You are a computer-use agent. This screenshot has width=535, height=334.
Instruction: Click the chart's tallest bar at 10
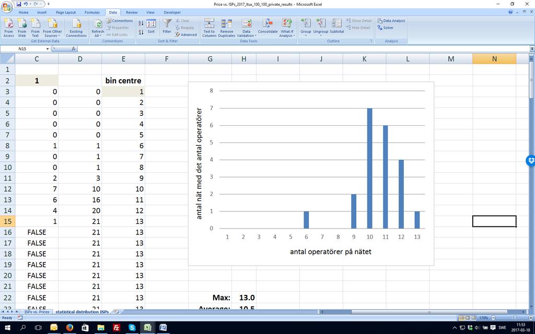coord(369,169)
